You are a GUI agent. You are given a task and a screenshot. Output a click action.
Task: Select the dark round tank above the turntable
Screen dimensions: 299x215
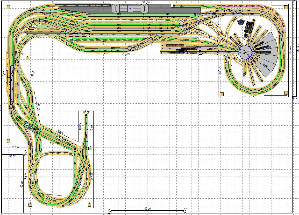pyautogui.click(x=240, y=22)
